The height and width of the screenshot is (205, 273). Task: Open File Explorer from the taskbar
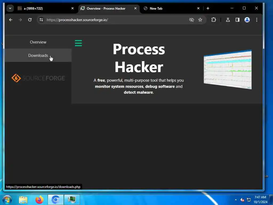tap(23, 200)
